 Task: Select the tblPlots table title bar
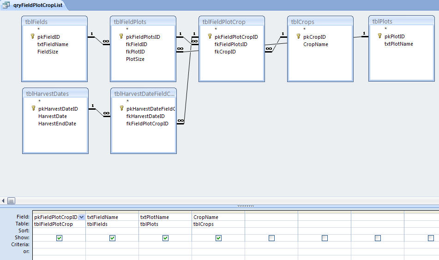click(x=402, y=21)
